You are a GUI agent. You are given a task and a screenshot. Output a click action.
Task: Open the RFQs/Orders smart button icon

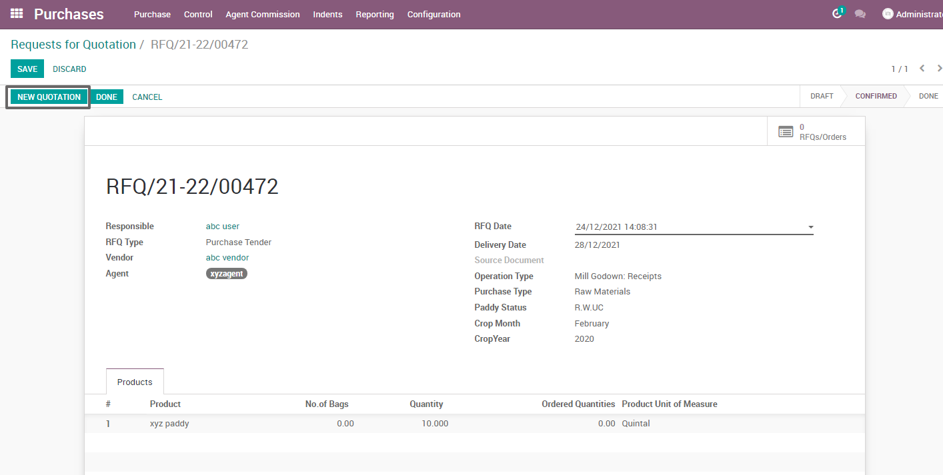point(786,131)
